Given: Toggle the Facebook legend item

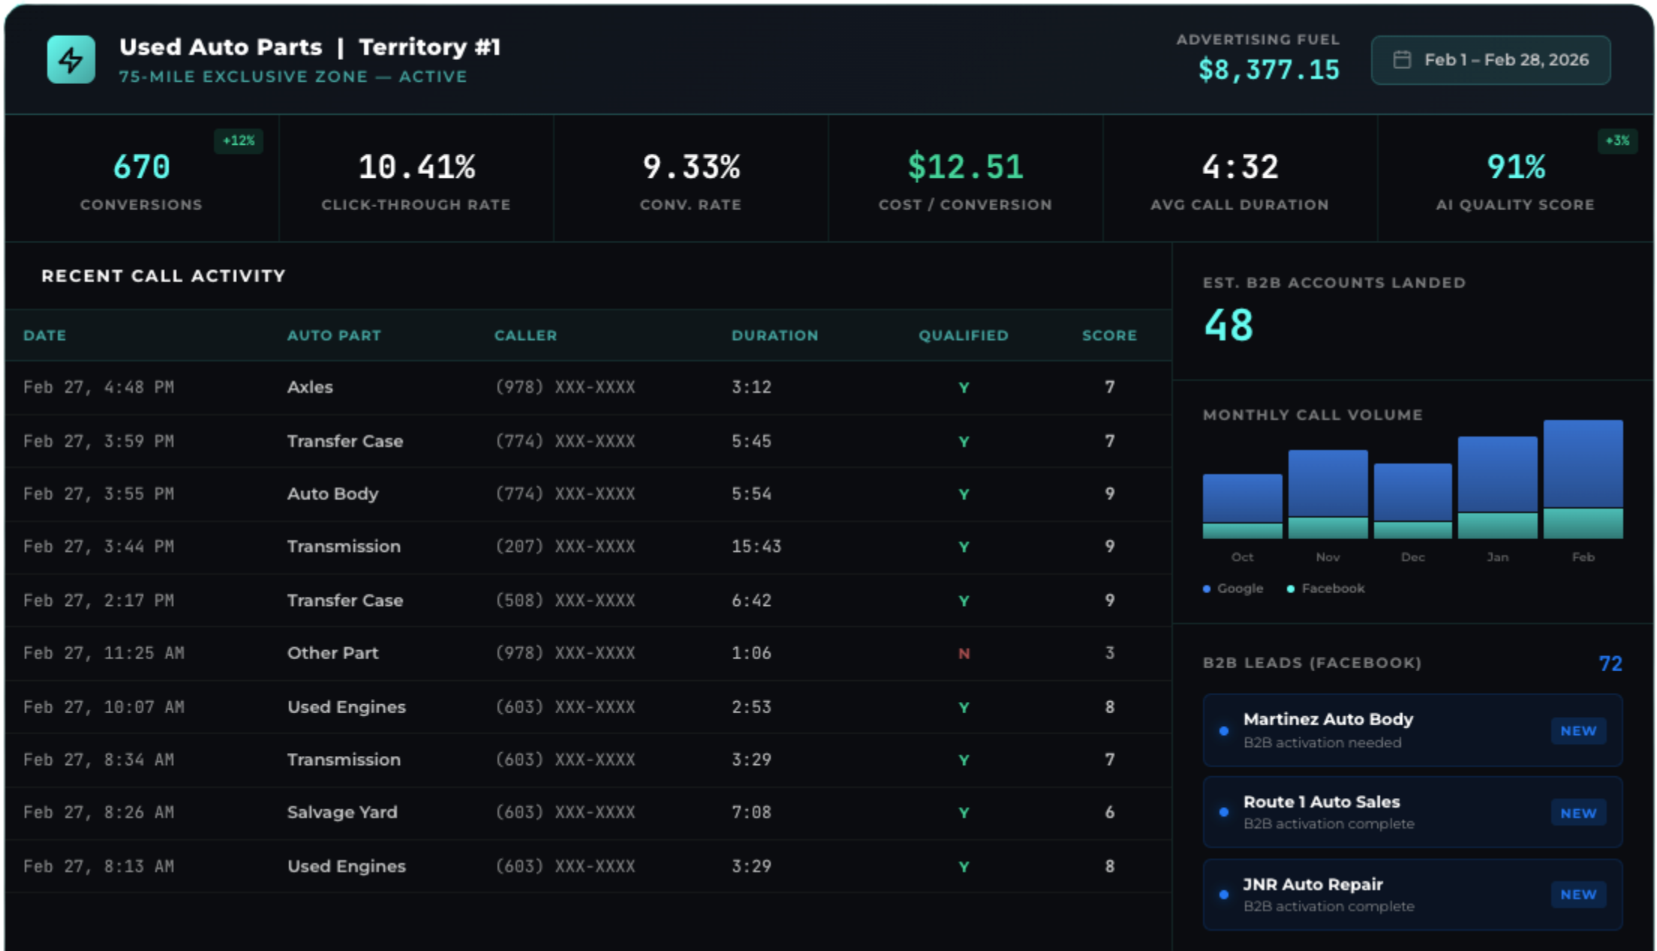Looking at the screenshot, I should pos(1325,589).
